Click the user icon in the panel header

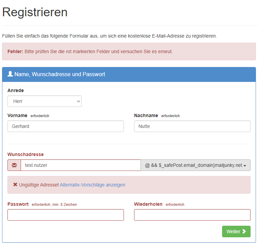tap(10, 74)
